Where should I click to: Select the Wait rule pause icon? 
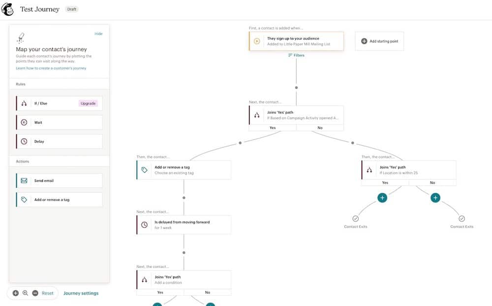click(x=24, y=123)
